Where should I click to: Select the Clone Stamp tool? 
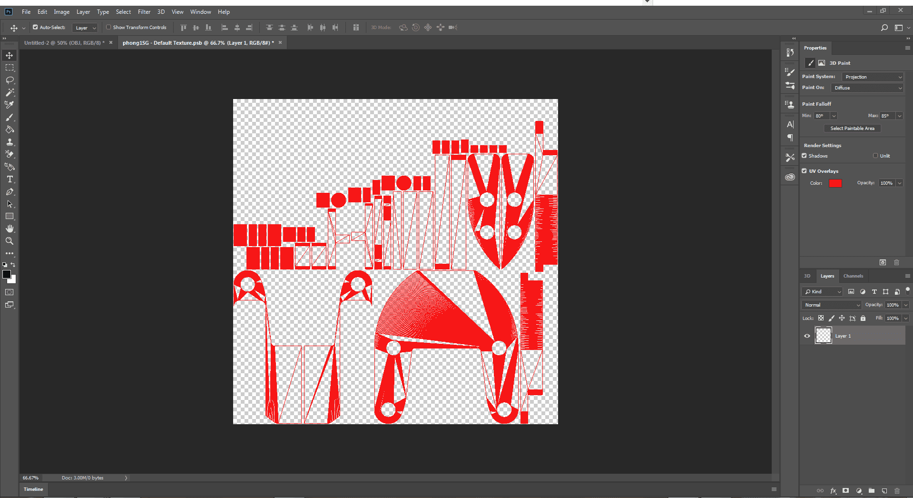tap(10, 142)
